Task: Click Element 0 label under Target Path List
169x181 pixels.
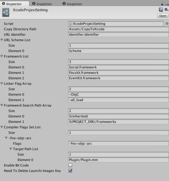Action: (25, 160)
